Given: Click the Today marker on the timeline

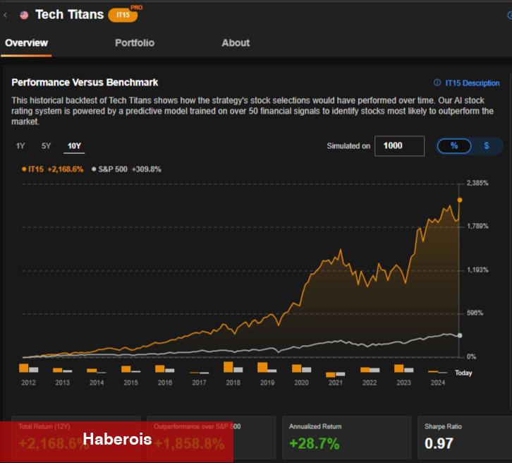Looking at the screenshot, I should 463,373.
